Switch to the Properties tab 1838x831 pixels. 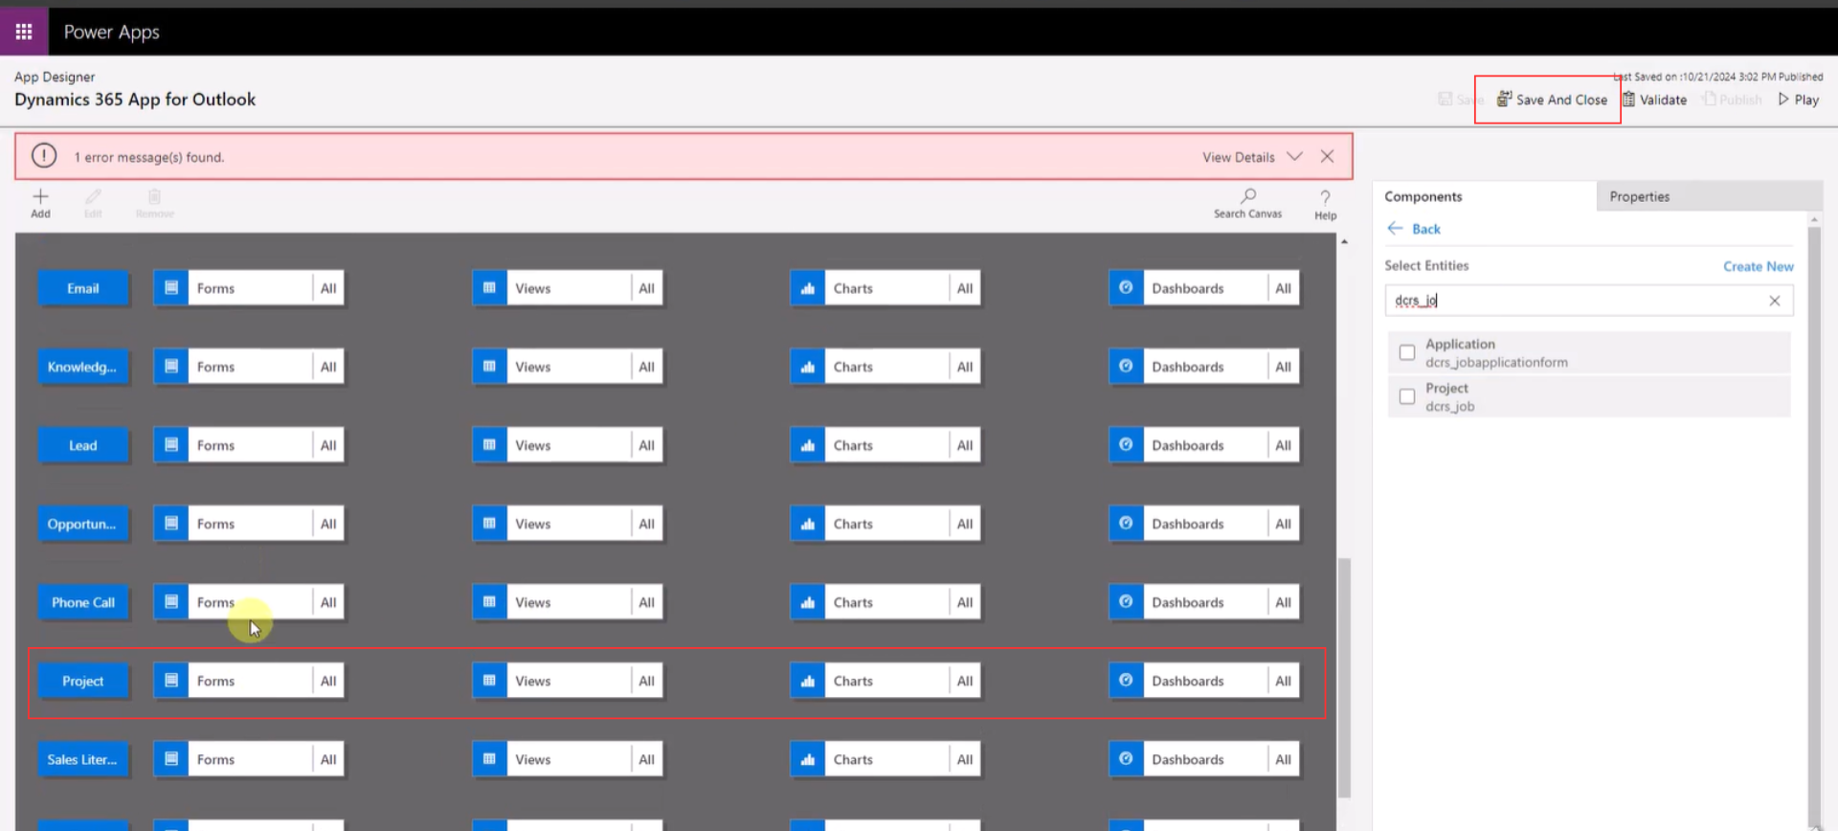pos(1639,196)
